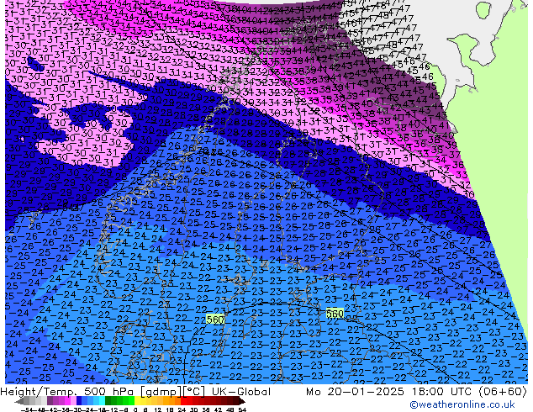Screen dimensions: 533x412
Task: Click the '-54' value under the color scale
Action: 27,409
